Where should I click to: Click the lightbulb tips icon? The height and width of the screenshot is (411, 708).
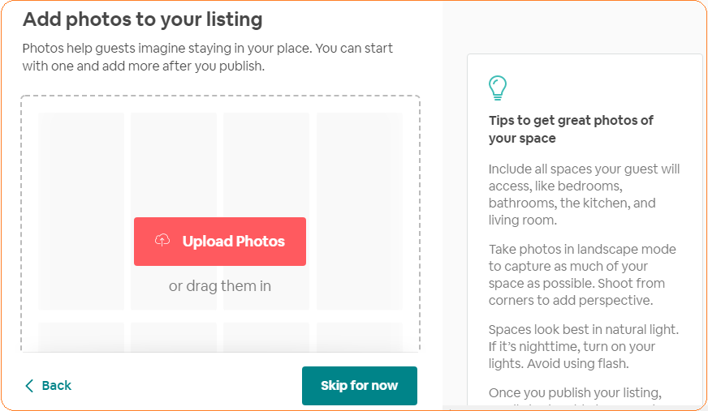pos(497,87)
